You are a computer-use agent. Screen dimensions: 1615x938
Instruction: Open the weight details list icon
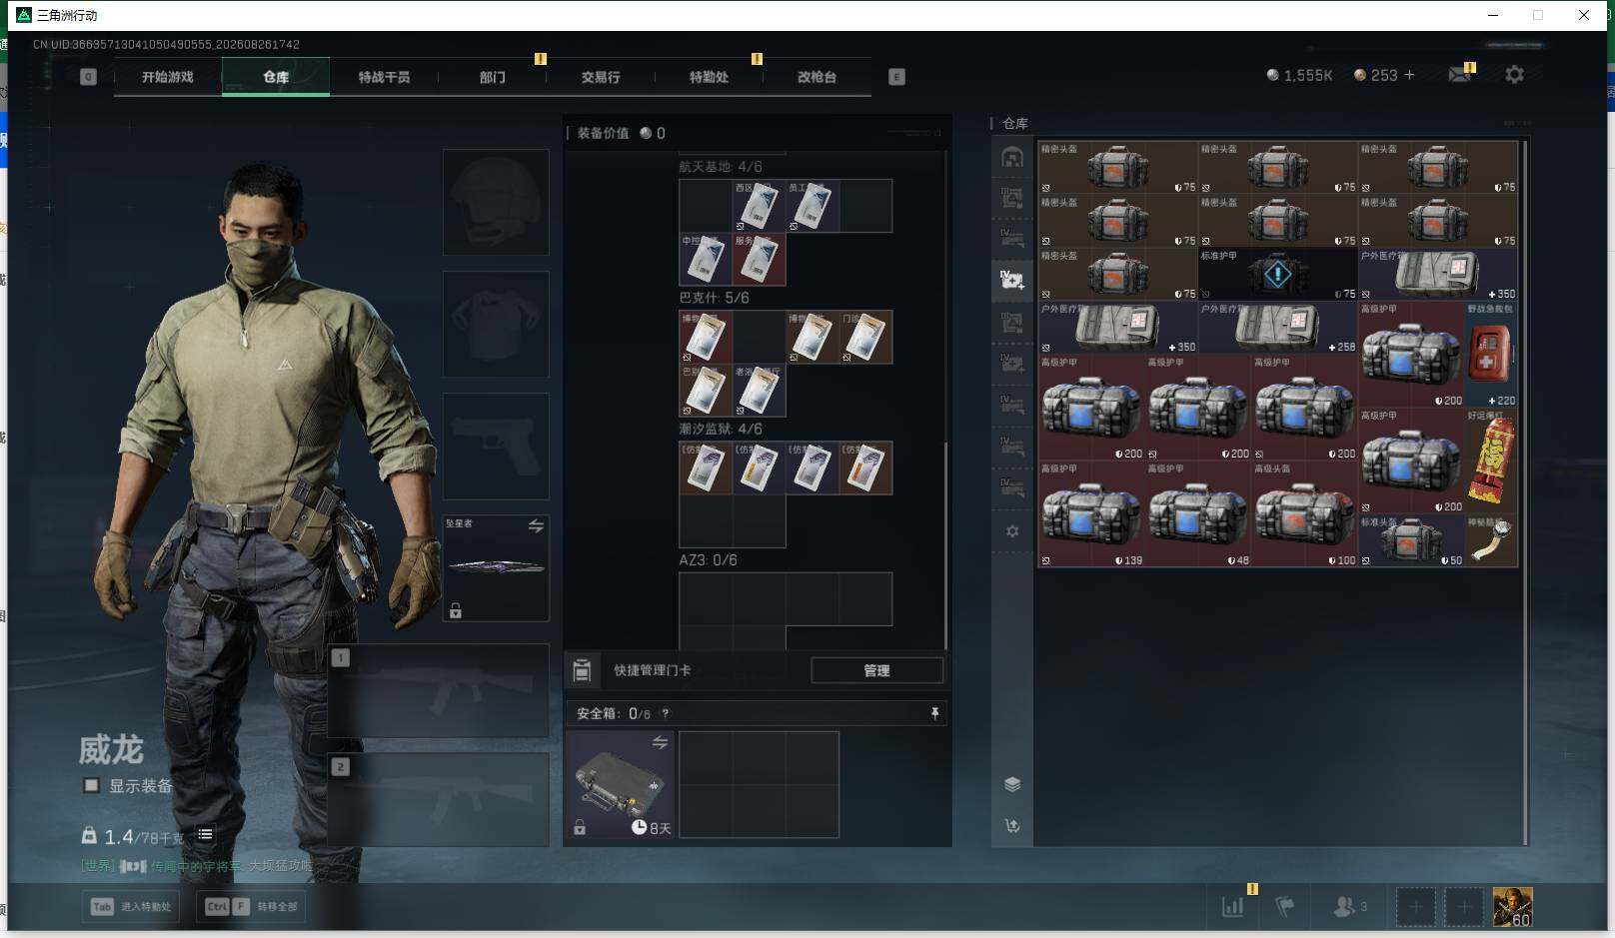coord(205,834)
